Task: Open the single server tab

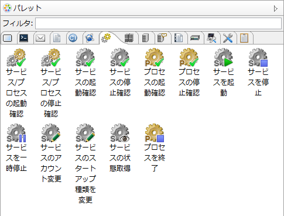Action: [x=146, y=38]
